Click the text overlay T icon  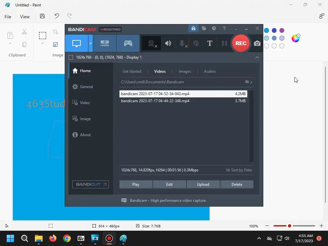(209, 43)
